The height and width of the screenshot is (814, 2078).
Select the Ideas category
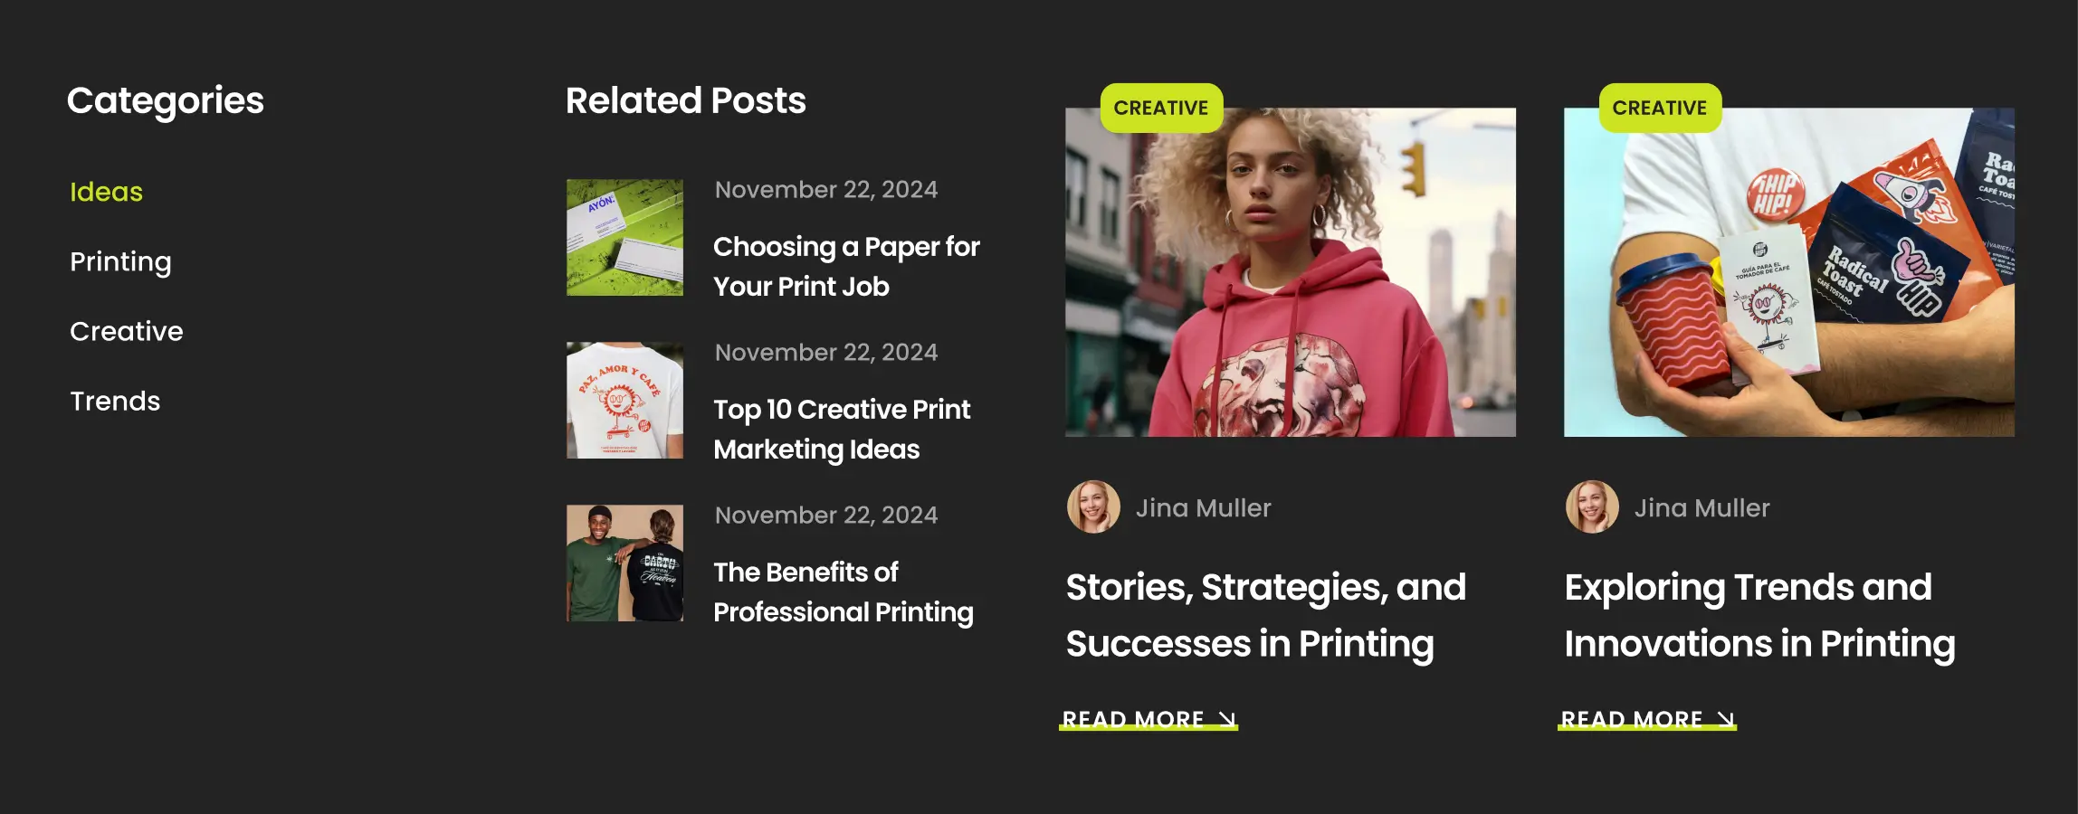(106, 192)
